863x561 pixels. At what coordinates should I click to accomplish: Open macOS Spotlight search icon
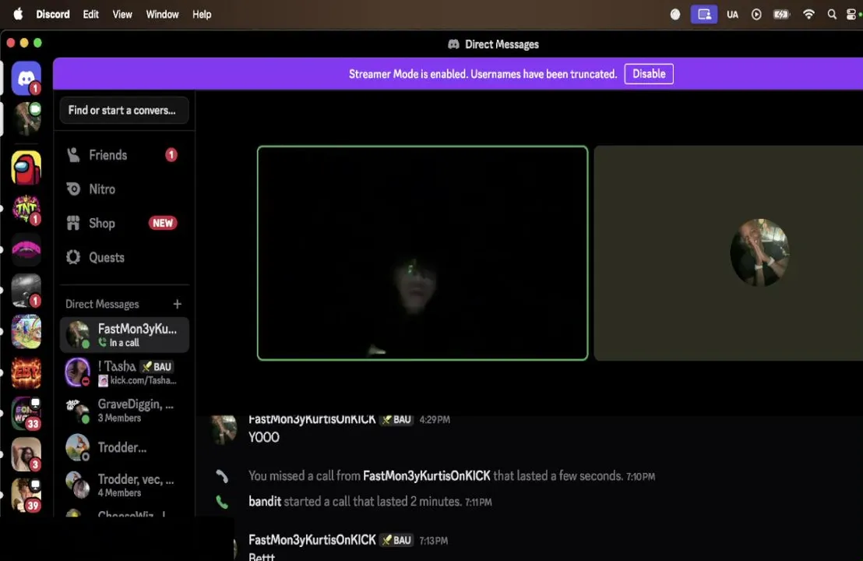click(832, 14)
